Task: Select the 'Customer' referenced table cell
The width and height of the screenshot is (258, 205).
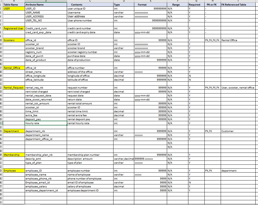Action: (238, 131)
